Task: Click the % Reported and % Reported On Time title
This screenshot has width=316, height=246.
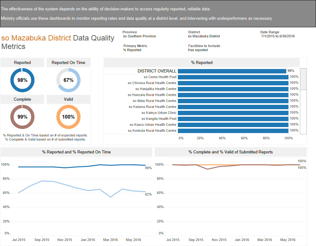Action: [76, 152]
